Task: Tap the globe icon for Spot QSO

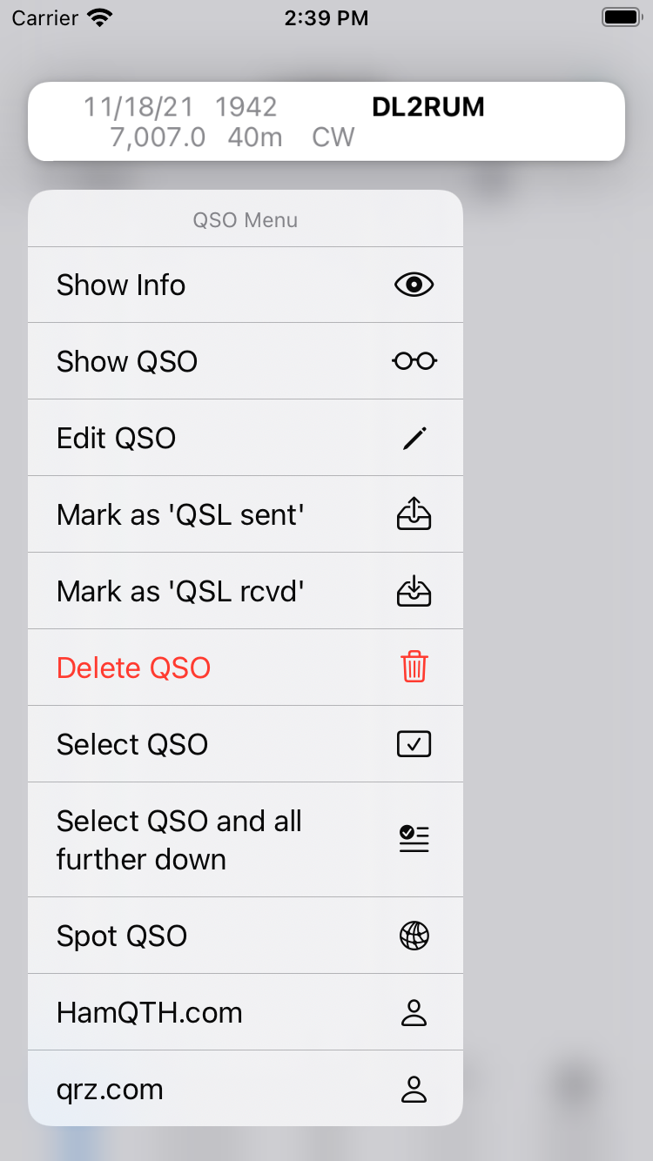Action: point(414,936)
